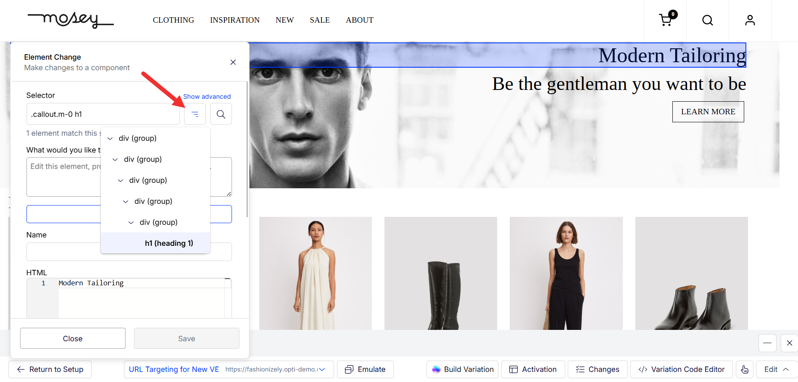
Task: Click the interactive mode hand icon
Action: (x=744, y=369)
